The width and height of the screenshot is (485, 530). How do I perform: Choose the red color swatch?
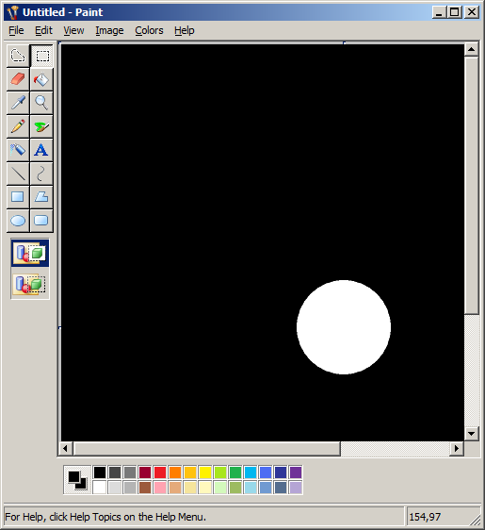point(160,472)
